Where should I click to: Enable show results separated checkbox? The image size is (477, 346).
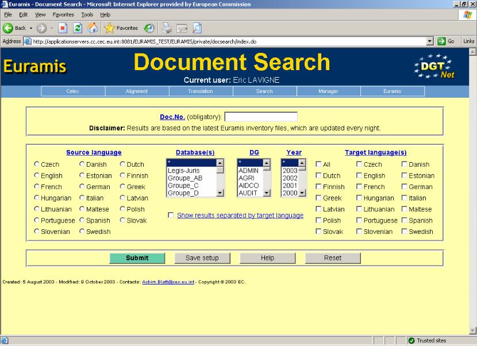171,215
